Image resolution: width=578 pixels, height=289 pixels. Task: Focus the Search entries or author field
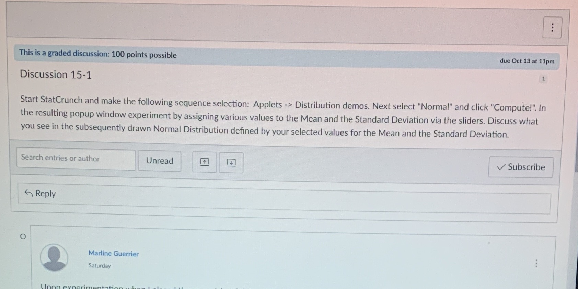point(76,159)
